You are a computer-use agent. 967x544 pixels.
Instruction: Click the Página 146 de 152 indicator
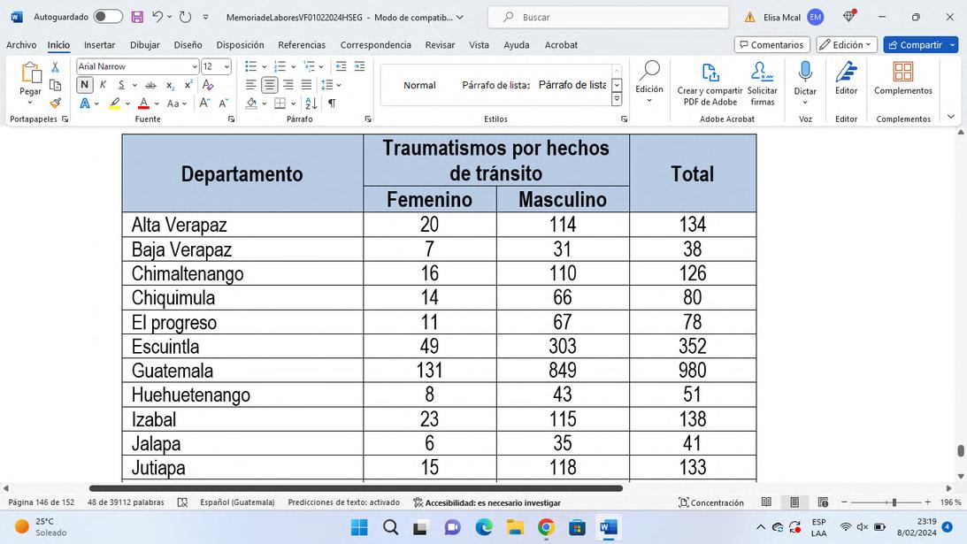[x=42, y=502]
